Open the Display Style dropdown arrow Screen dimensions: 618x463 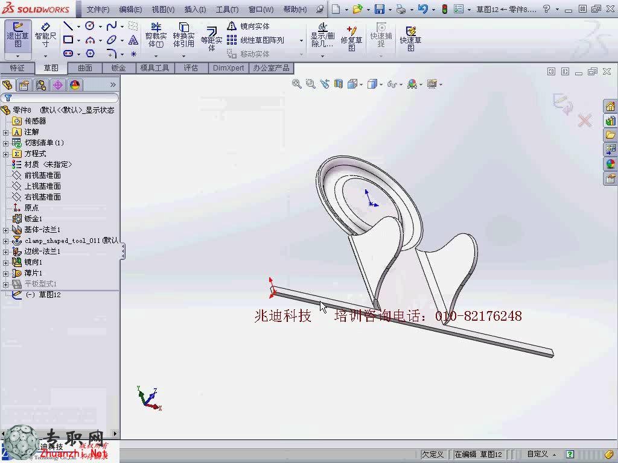381,84
